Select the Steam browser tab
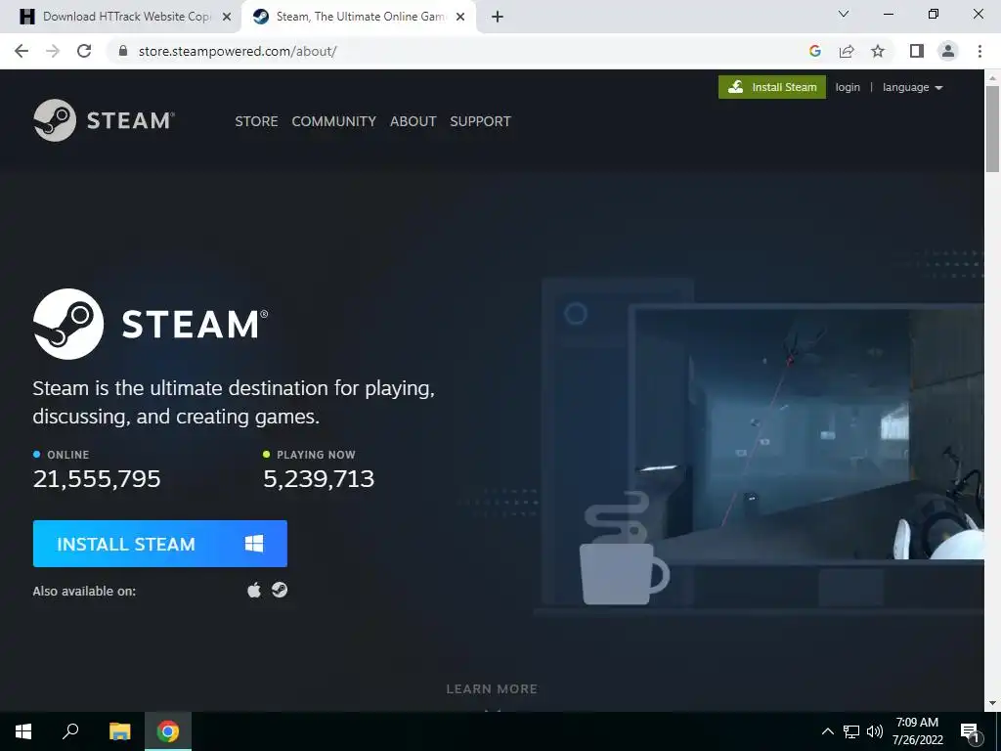 pyautogui.click(x=358, y=17)
